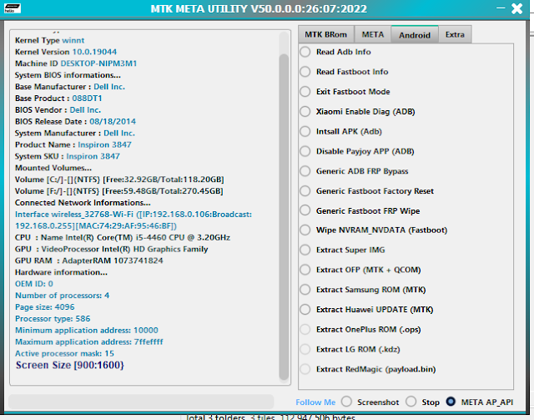Viewport: 534px width, 420px height.
Task: Click Product Name Inspiron 3847 line
Action: (x=73, y=144)
